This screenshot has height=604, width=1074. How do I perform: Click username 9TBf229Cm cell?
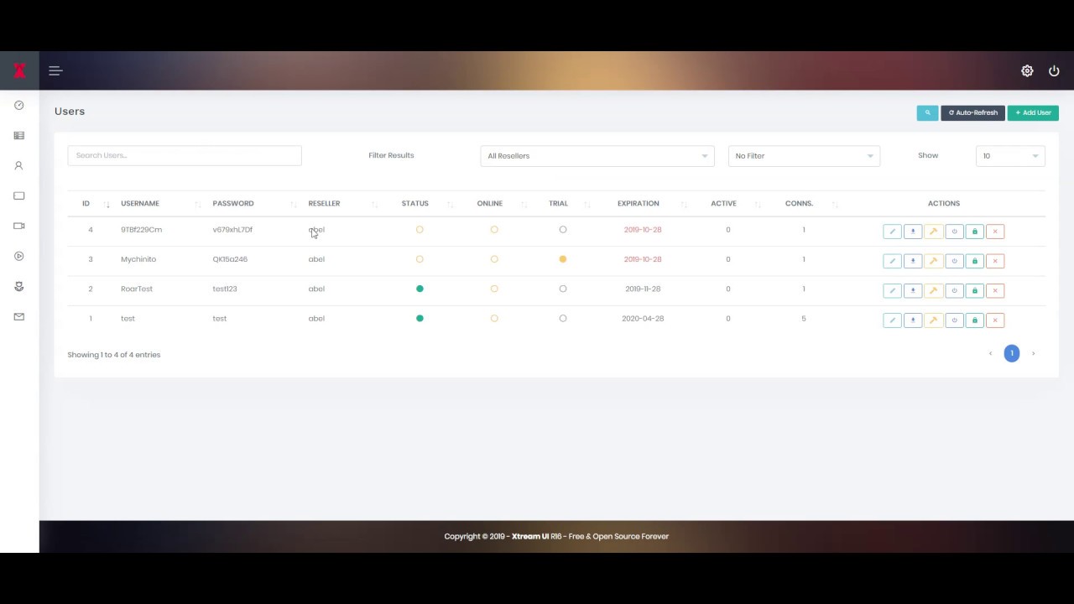(141, 229)
